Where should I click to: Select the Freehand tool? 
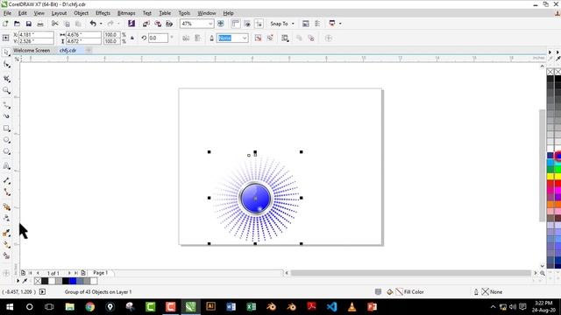point(6,105)
